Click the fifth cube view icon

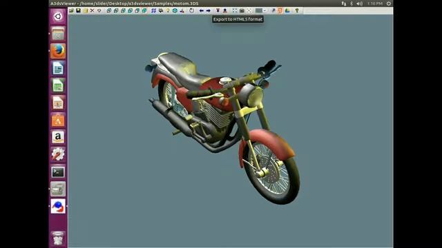(x=137, y=11)
